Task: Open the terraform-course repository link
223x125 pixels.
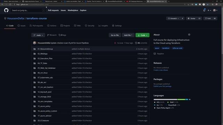Action: [x=37, y=18]
